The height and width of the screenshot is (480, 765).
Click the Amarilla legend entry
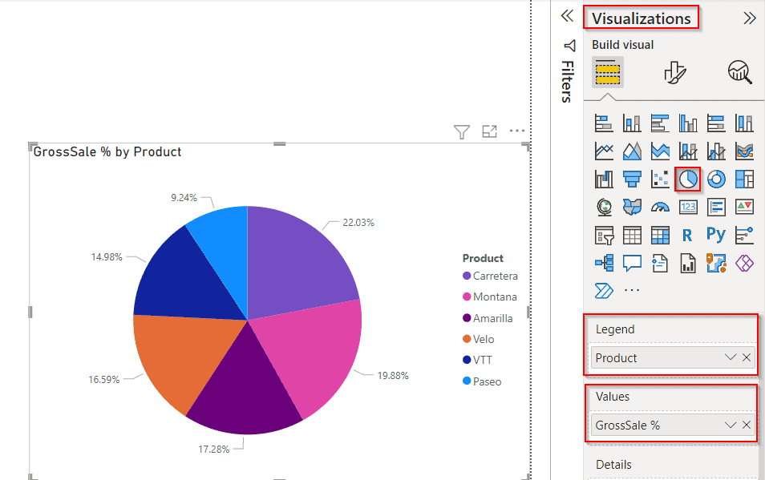pos(488,318)
